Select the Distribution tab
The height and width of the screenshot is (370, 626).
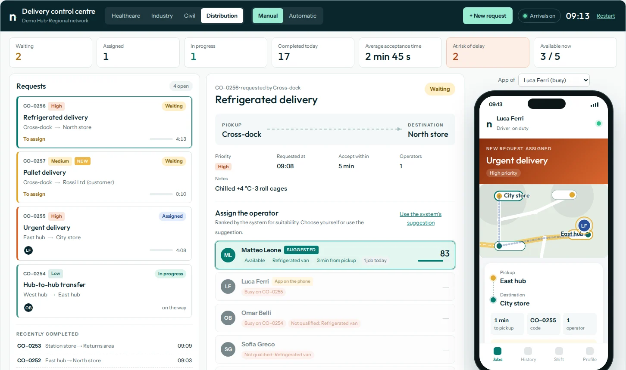(222, 16)
